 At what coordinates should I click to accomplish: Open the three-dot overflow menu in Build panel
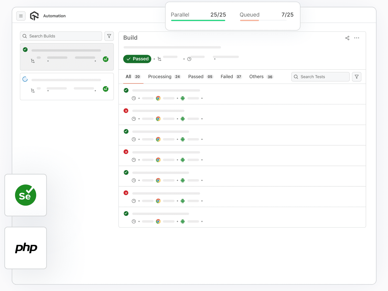click(x=357, y=38)
